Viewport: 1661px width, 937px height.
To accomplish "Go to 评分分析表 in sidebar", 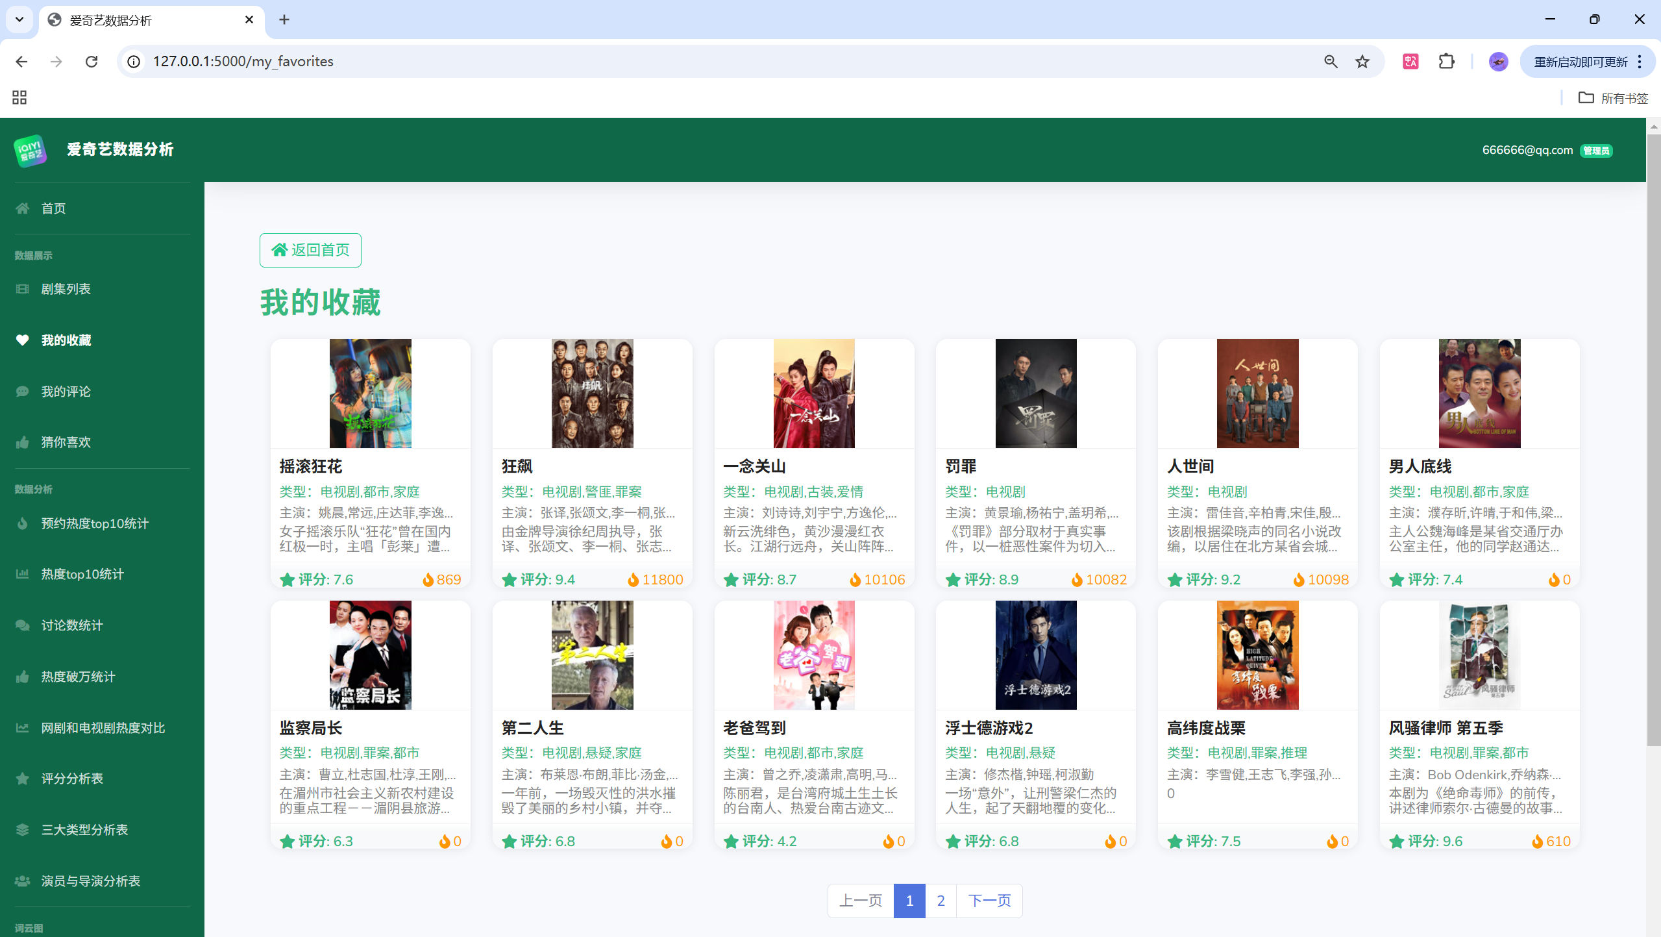I will coord(71,779).
